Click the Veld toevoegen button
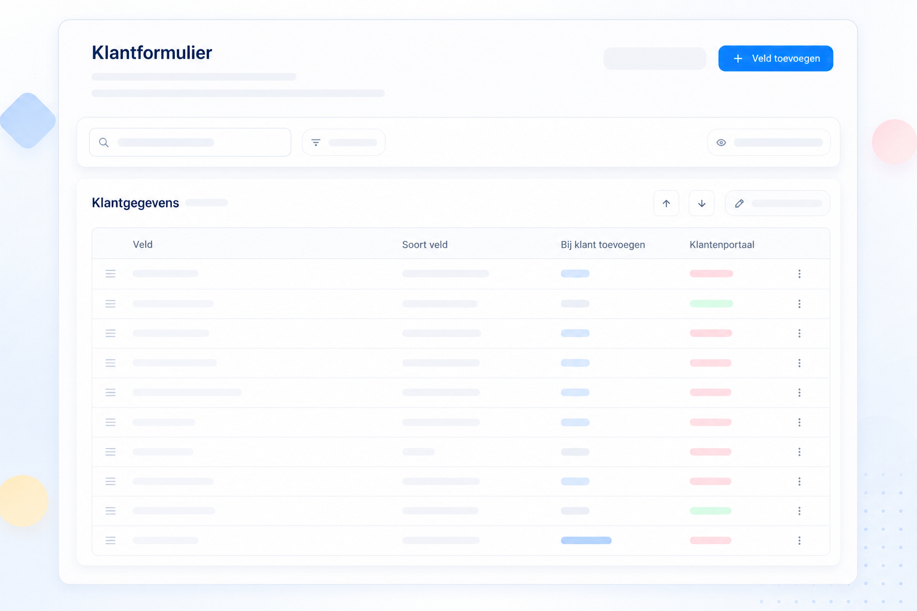 coord(776,58)
